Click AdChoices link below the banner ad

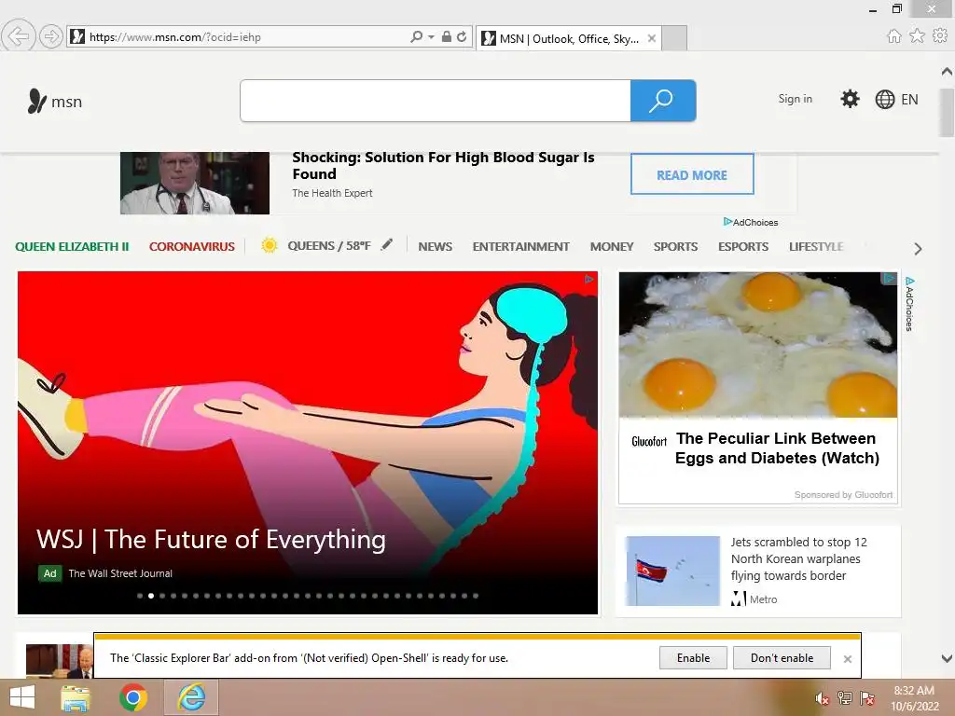click(x=751, y=222)
